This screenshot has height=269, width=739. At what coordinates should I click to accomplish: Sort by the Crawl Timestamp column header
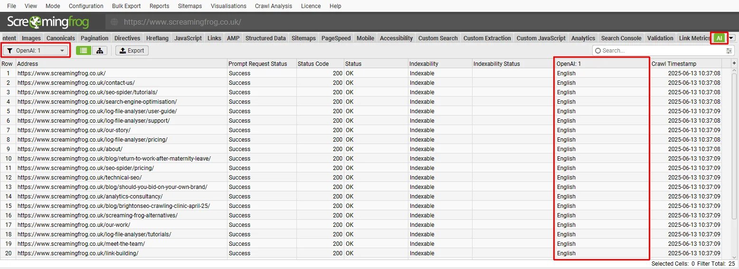point(686,63)
